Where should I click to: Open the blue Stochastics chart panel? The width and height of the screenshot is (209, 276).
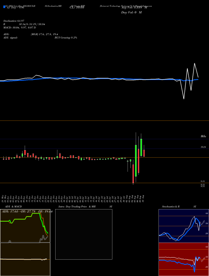184,226
